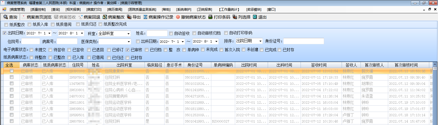This screenshot has height=125, width=438.
Task: Check the 已归档 status checkbox
Action: 146,50
